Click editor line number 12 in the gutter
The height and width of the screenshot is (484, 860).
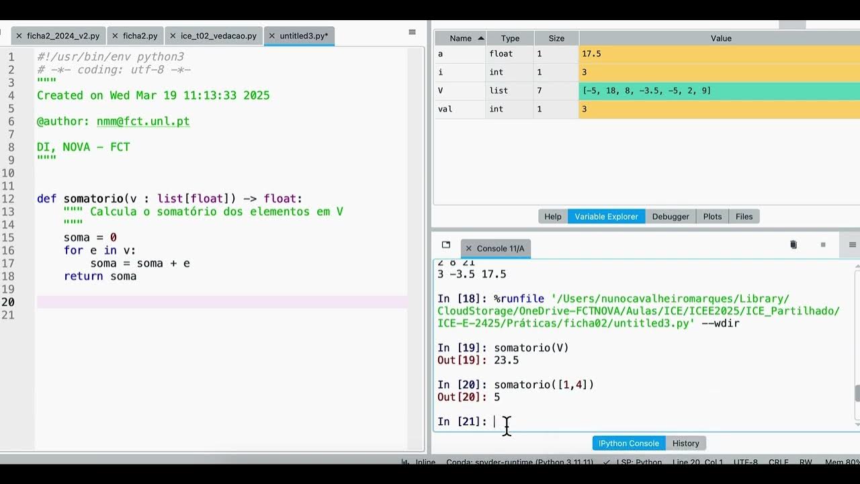click(x=8, y=199)
